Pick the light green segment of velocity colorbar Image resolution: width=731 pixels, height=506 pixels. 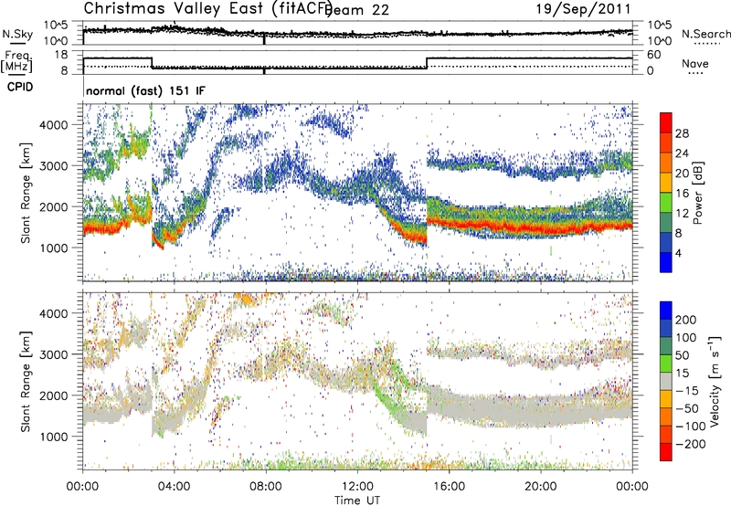coord(666,364)
